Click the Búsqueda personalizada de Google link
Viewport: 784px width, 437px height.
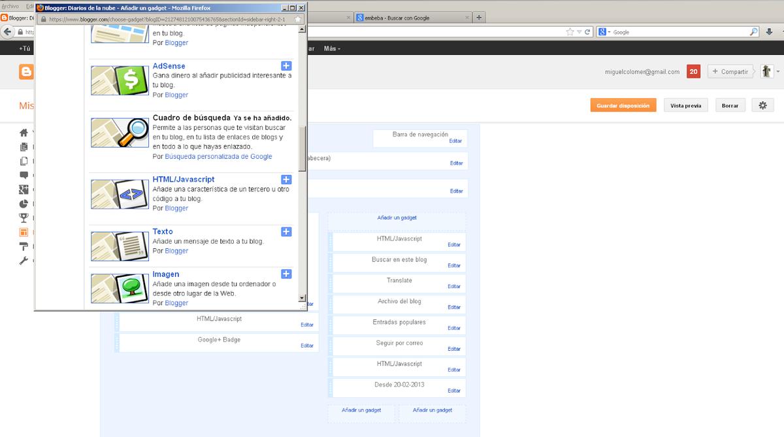(218, 157)
